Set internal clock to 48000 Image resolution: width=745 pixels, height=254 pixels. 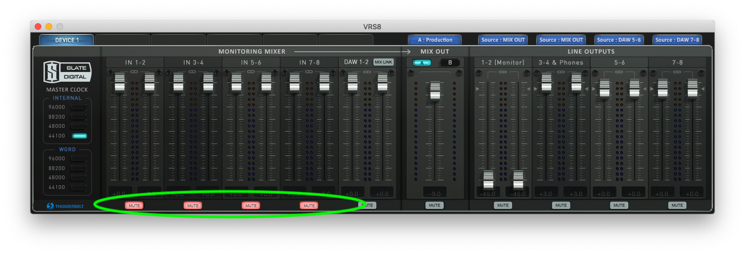[x=79, y=126]
